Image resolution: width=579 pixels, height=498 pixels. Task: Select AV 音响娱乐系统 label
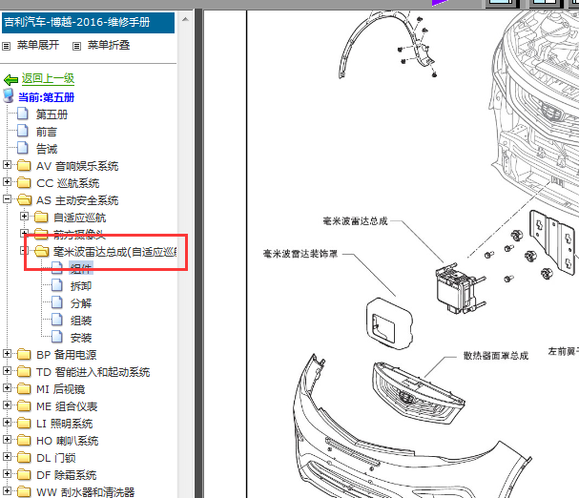(x=77, y=166)
